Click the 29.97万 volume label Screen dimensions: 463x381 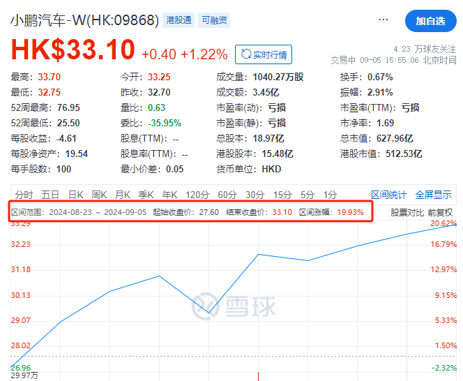(x=24, y=375)
